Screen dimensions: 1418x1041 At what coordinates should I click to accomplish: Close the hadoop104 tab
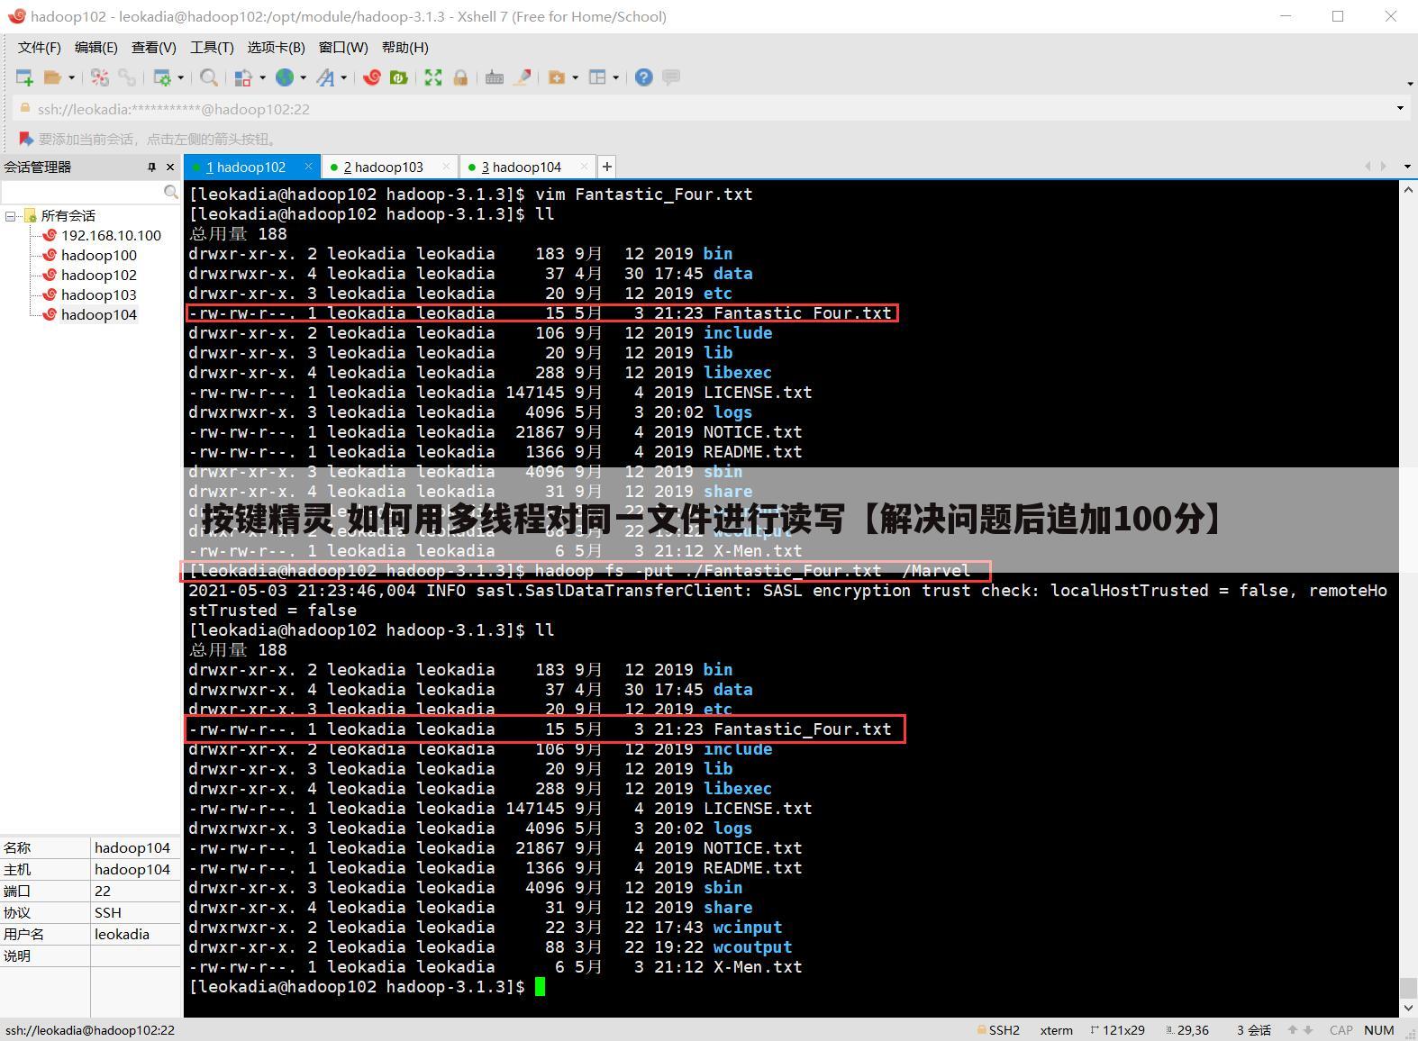[584, 167]
